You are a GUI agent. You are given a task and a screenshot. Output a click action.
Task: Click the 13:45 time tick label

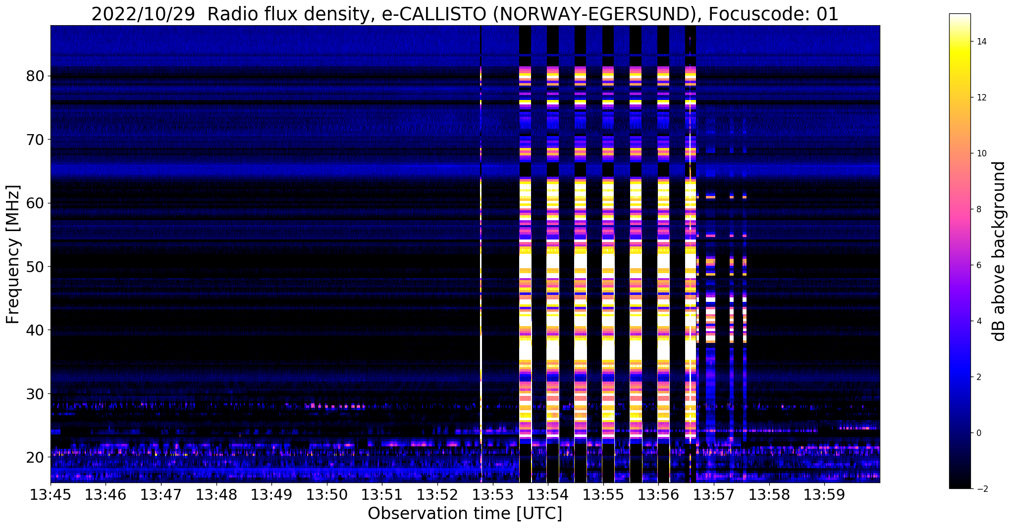tap(51, 494)
